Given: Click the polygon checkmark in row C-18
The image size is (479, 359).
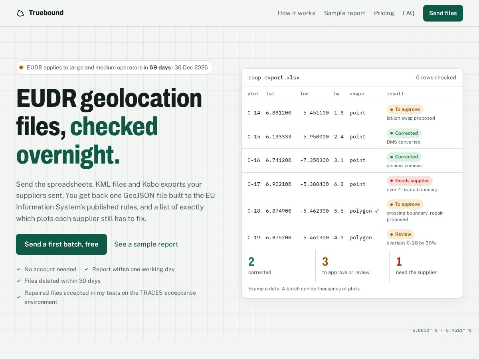Looking at the screenshot, I should tap(377, 211).
